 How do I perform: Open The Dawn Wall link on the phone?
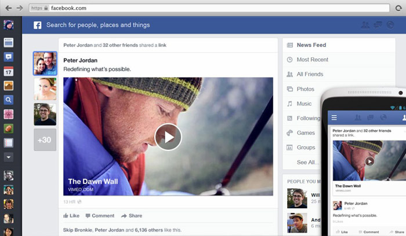tap(348, 186)
